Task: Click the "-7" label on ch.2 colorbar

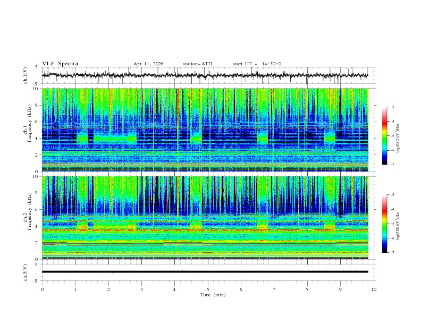Action: [392, 252]
